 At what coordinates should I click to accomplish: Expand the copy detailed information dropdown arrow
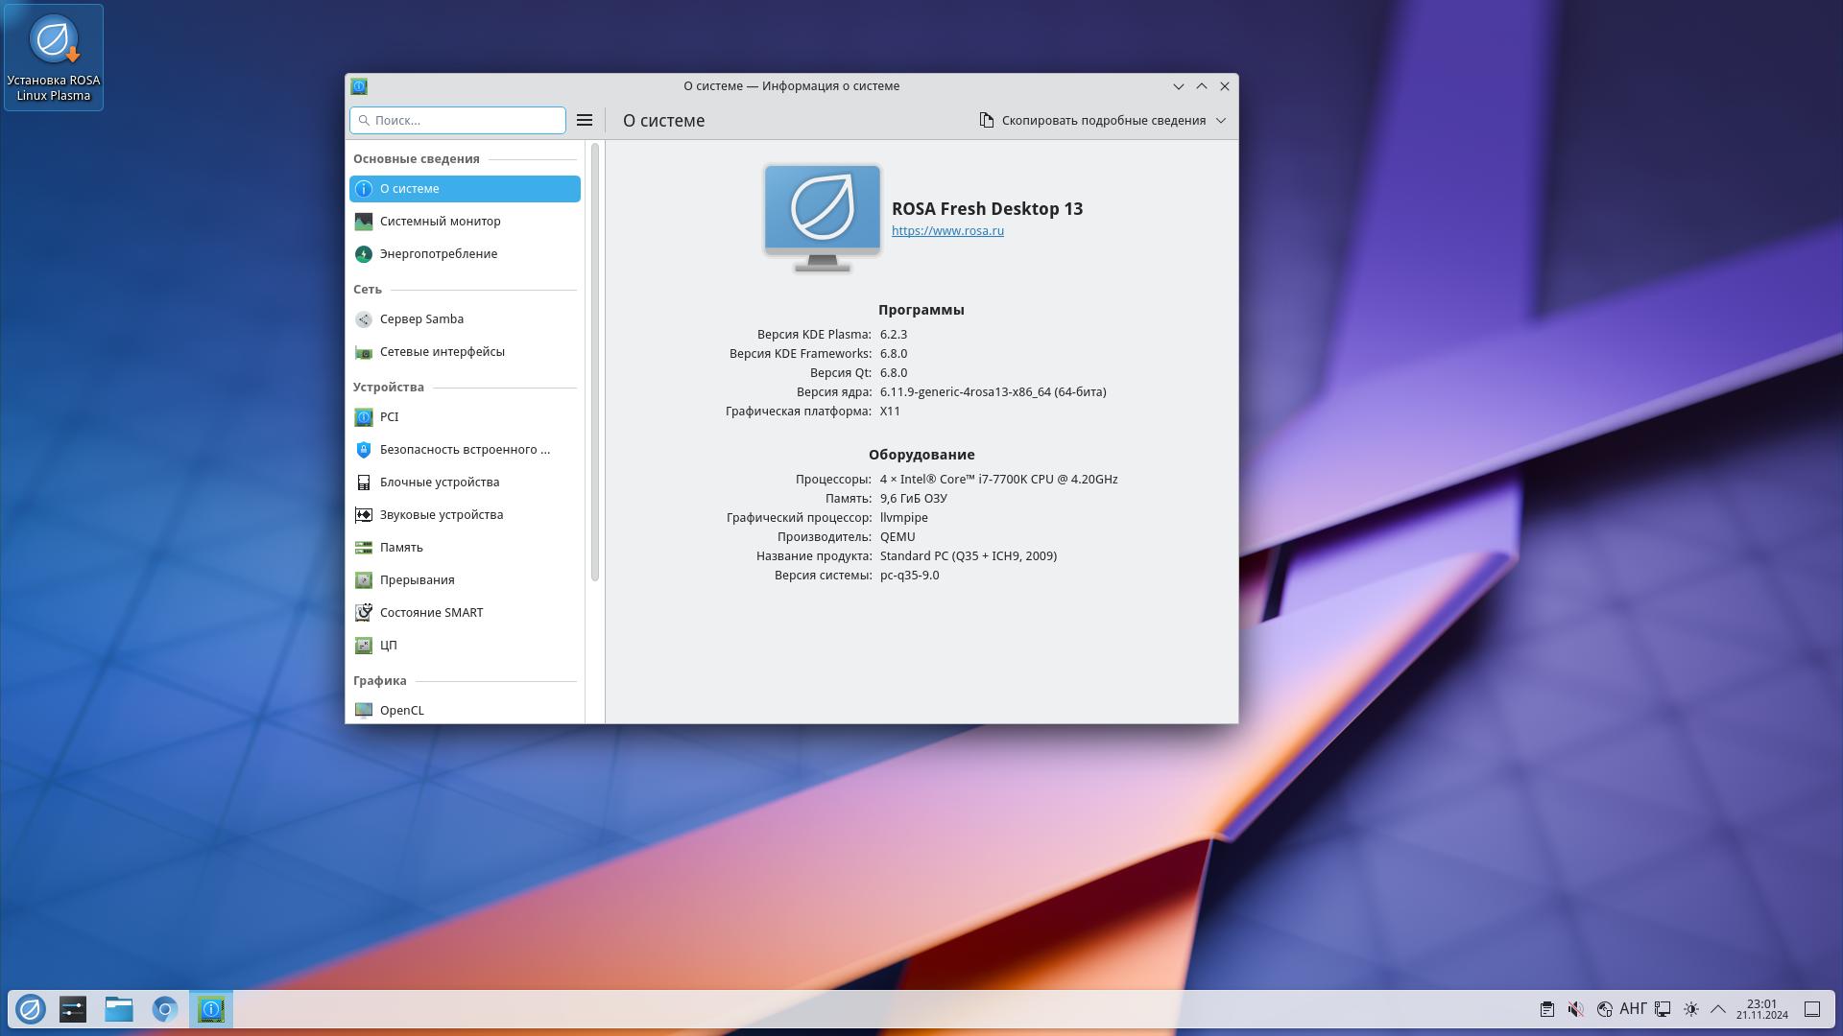point(1221,121)
